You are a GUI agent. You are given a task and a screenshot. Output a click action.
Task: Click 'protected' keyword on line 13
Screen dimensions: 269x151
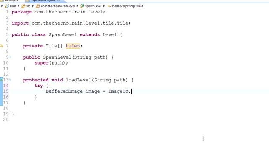[x=36, y=80]
